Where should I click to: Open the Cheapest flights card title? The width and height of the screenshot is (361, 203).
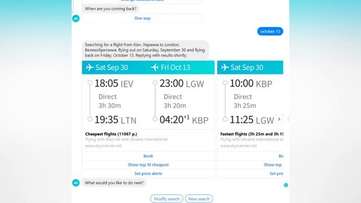(111, 134)
